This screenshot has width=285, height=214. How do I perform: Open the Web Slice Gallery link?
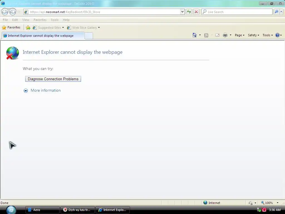point(82,28)
